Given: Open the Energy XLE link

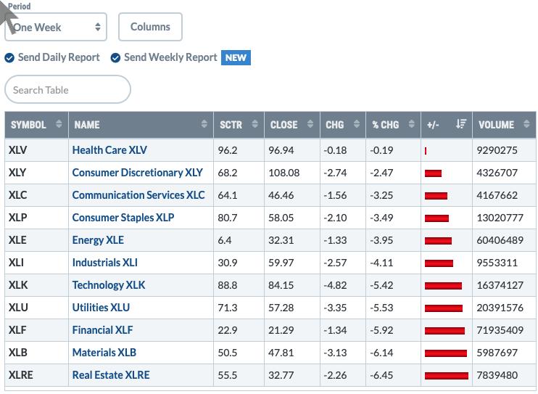Looking at the screenshot, I should click(98, 239).
